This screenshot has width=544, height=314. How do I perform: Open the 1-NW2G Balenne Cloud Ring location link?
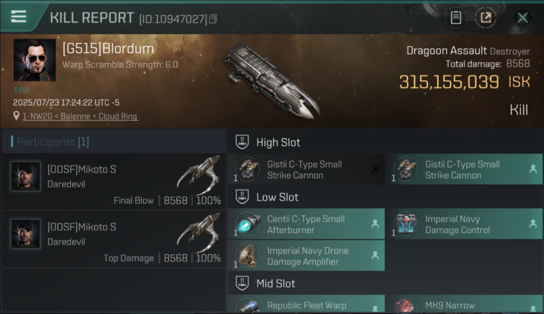(80, 116)
